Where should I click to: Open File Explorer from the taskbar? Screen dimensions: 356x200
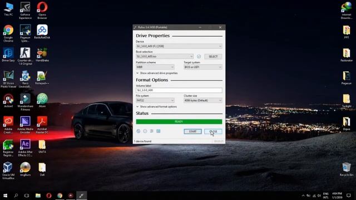[x=38, y=196]
